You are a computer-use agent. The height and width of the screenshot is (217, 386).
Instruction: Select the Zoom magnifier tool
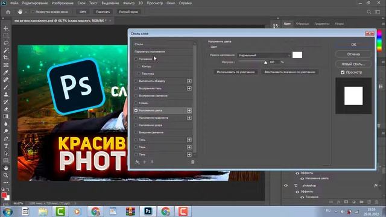point(5,175)
